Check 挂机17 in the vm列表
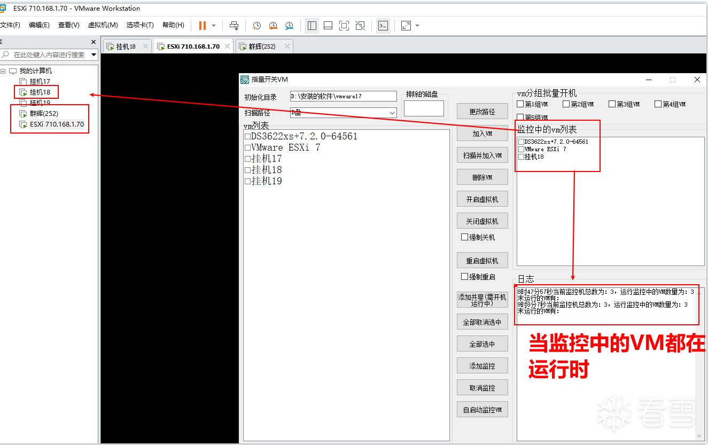 pyautogui.click(x=248, y=159)
